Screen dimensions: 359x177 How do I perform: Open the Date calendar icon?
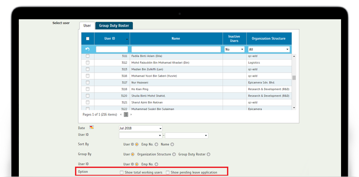click(x=92, y=127)
